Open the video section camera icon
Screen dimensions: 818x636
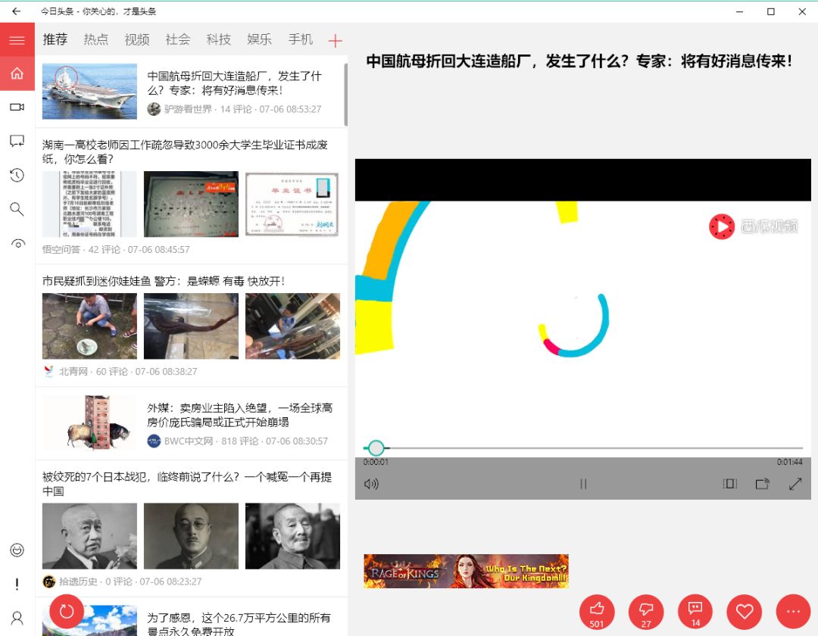17,107
